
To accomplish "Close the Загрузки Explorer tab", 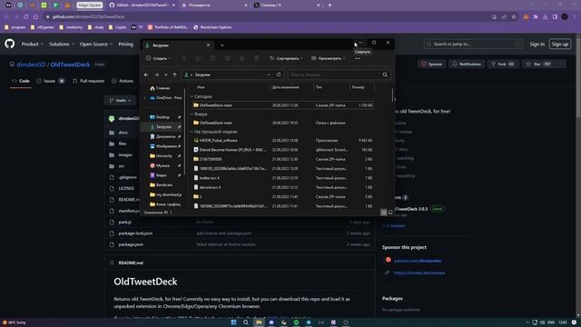I will 208,45.
